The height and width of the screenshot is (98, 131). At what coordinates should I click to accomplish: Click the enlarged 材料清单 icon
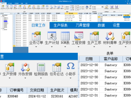pos(110,36)
